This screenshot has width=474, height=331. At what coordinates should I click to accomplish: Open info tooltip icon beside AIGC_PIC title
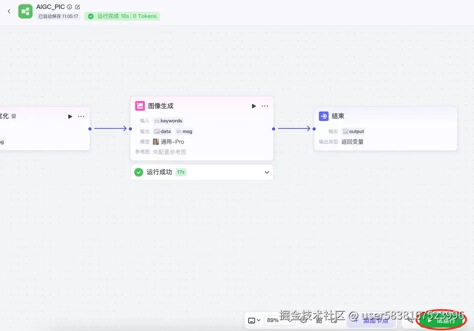69,7
